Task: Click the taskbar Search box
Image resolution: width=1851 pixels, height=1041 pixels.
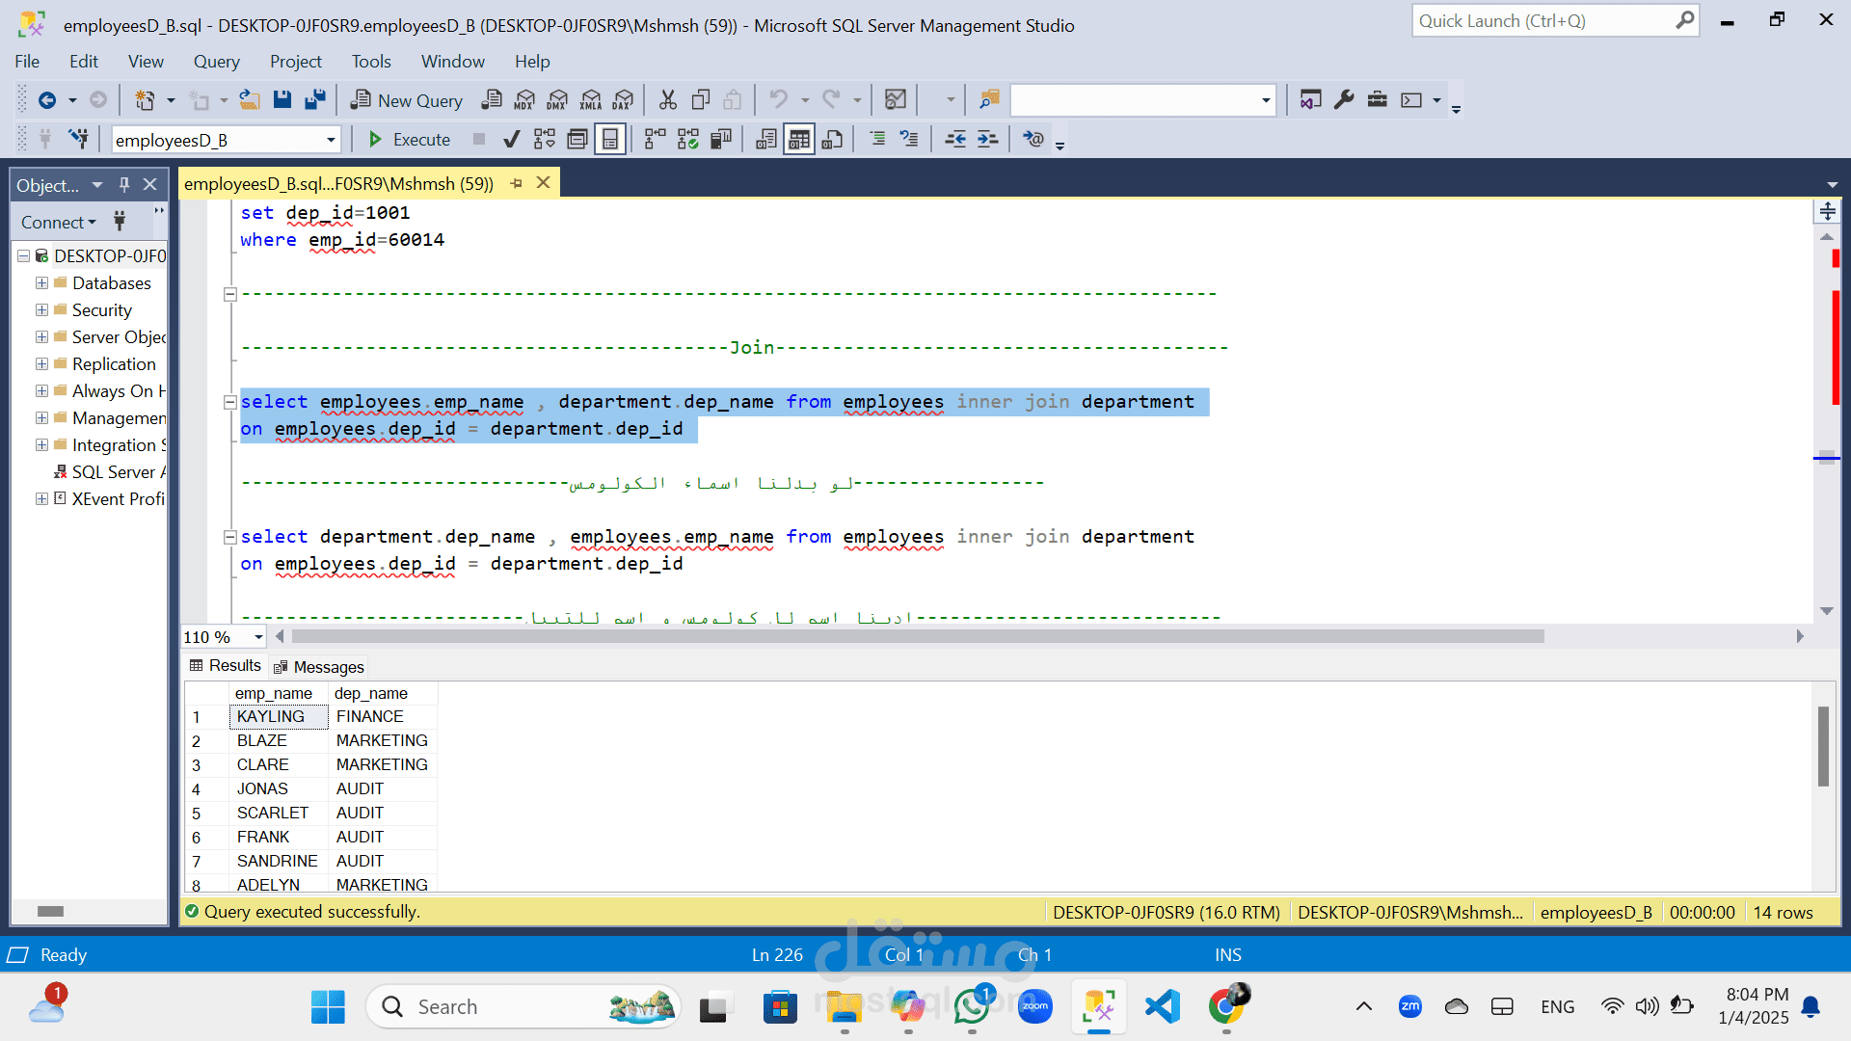Action: click(523, 1007)
